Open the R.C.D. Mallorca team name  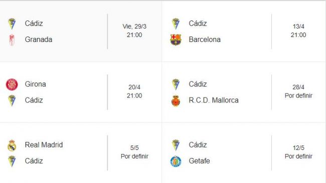(x=214, y=100)
